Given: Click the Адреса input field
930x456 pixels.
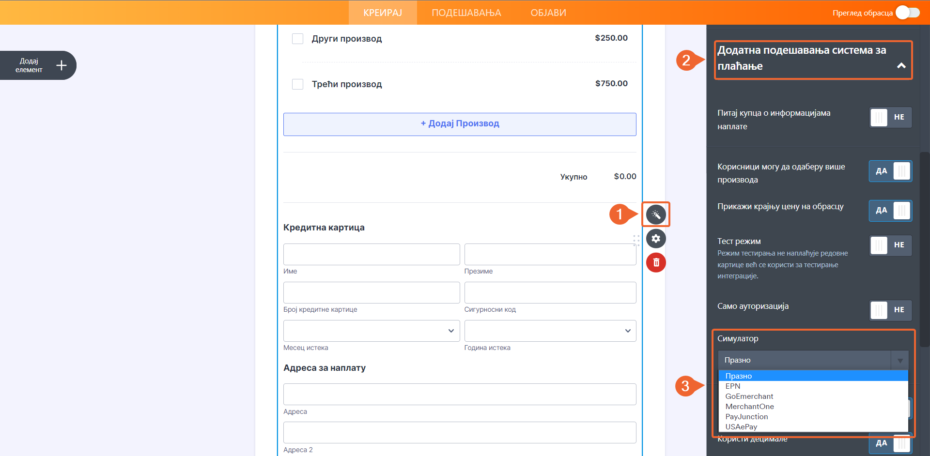Looking at the screenshot, I should [x=460, y=395].
